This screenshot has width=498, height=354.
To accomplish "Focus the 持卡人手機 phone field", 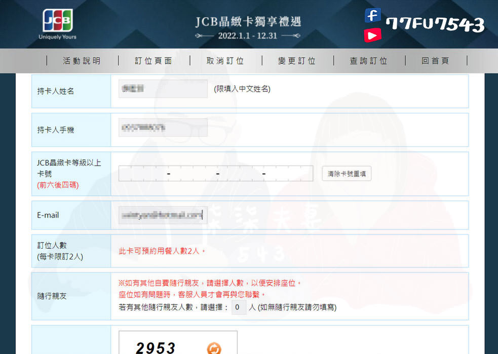I will click(x=162, y=127).
